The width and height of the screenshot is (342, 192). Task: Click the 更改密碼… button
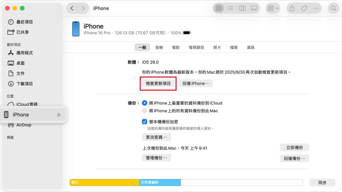pos(156,137)
